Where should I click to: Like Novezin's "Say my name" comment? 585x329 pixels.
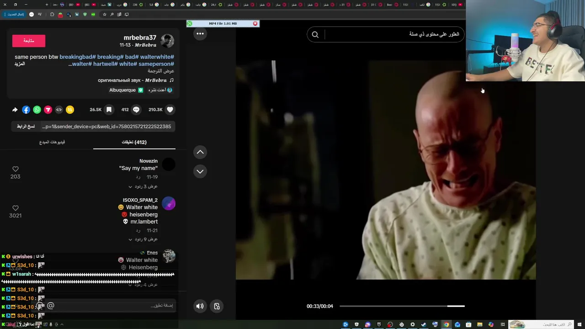pyautogui.click(x=15, y=169)
